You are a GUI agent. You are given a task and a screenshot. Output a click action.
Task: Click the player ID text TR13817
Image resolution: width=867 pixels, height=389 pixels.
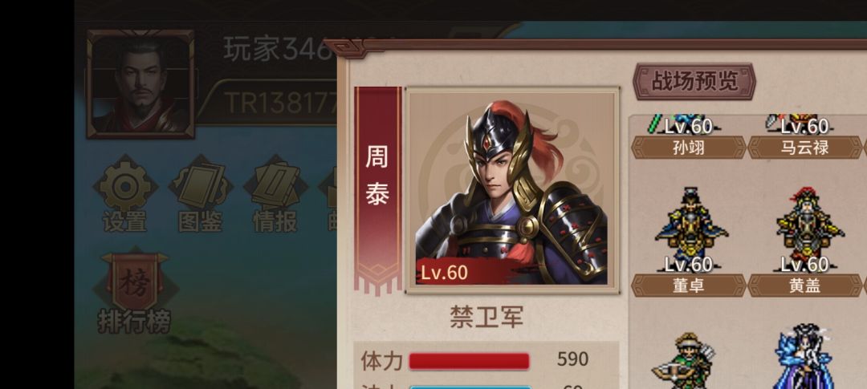tap(281, 102)
